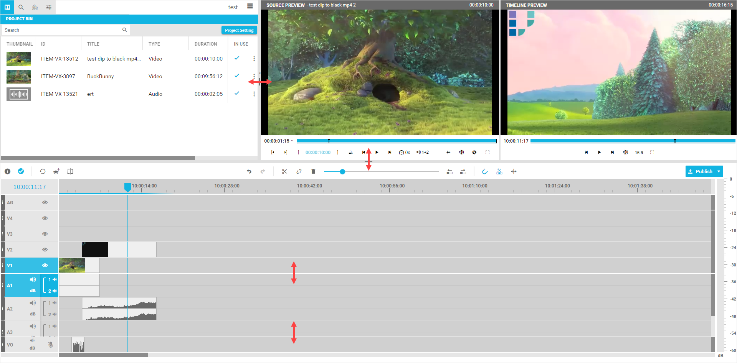Open the hamburger menu beside test
The height and width of the screenshot is (363, 737).
(x=250, y=6)
